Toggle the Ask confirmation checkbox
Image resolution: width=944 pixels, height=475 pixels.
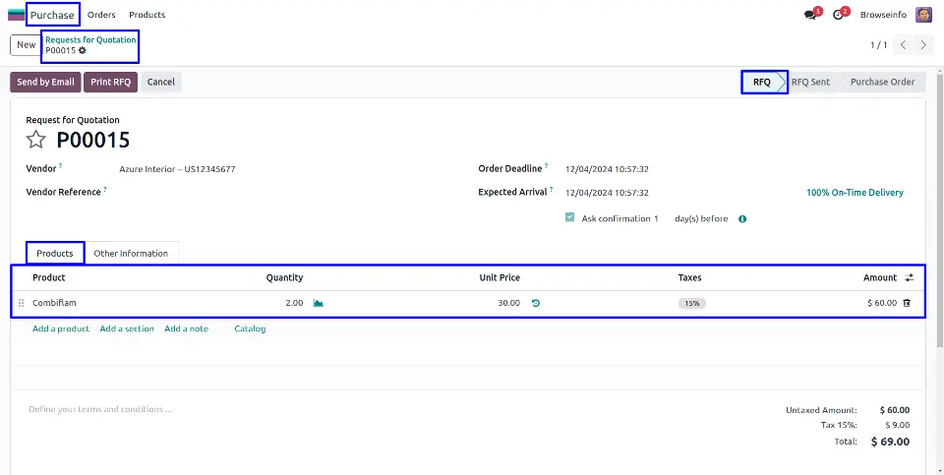click(569, 218)
